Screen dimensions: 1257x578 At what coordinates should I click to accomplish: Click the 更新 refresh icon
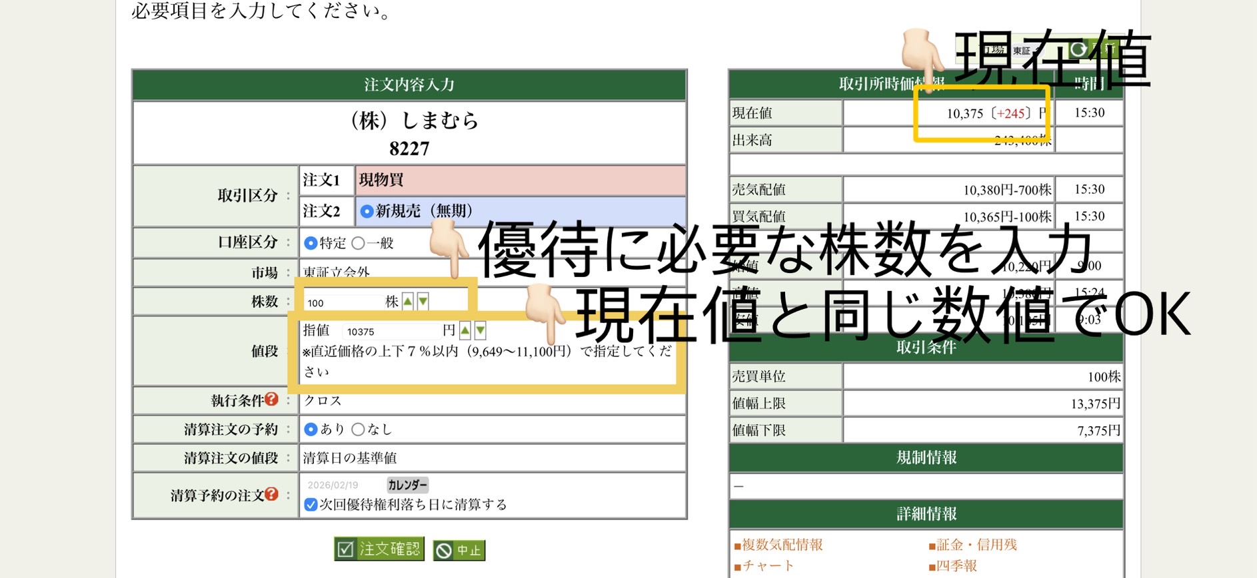(1078, 50)
